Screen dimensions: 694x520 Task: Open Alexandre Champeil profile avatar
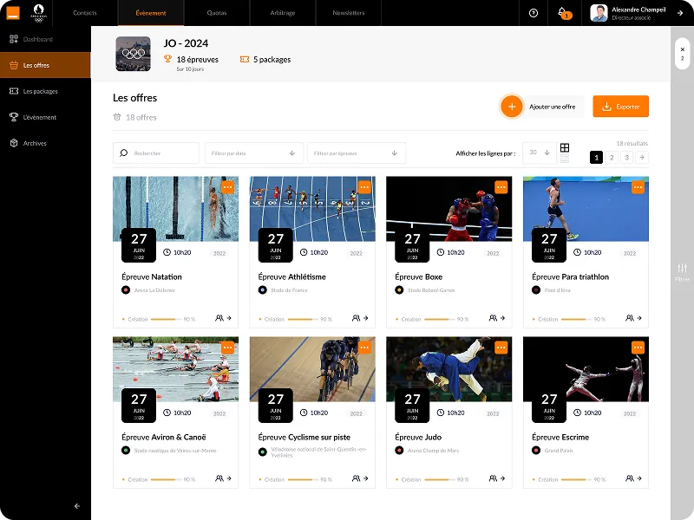coord(599,13)
